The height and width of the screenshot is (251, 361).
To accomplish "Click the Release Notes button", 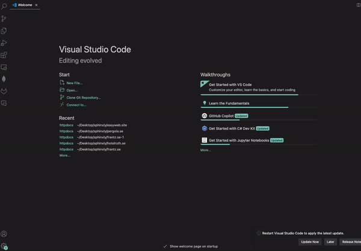I will pos(350,242).
